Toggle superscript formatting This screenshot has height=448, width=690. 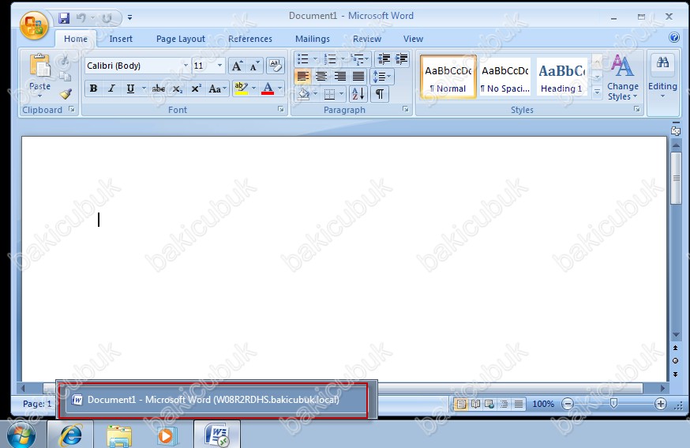(x=197, y=88)
